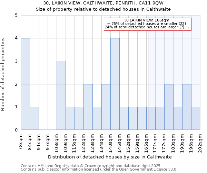Click the last bar ending at 202sqm
Screen dimensions: 207x173
[196, 118]
